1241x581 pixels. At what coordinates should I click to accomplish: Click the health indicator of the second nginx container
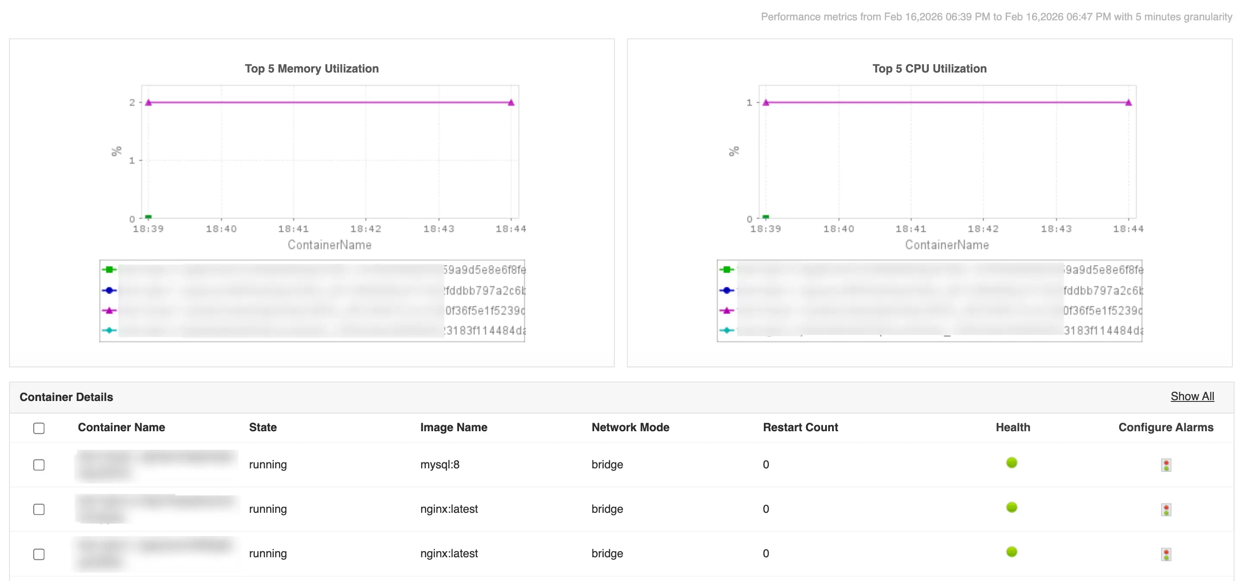(1012, 507)
